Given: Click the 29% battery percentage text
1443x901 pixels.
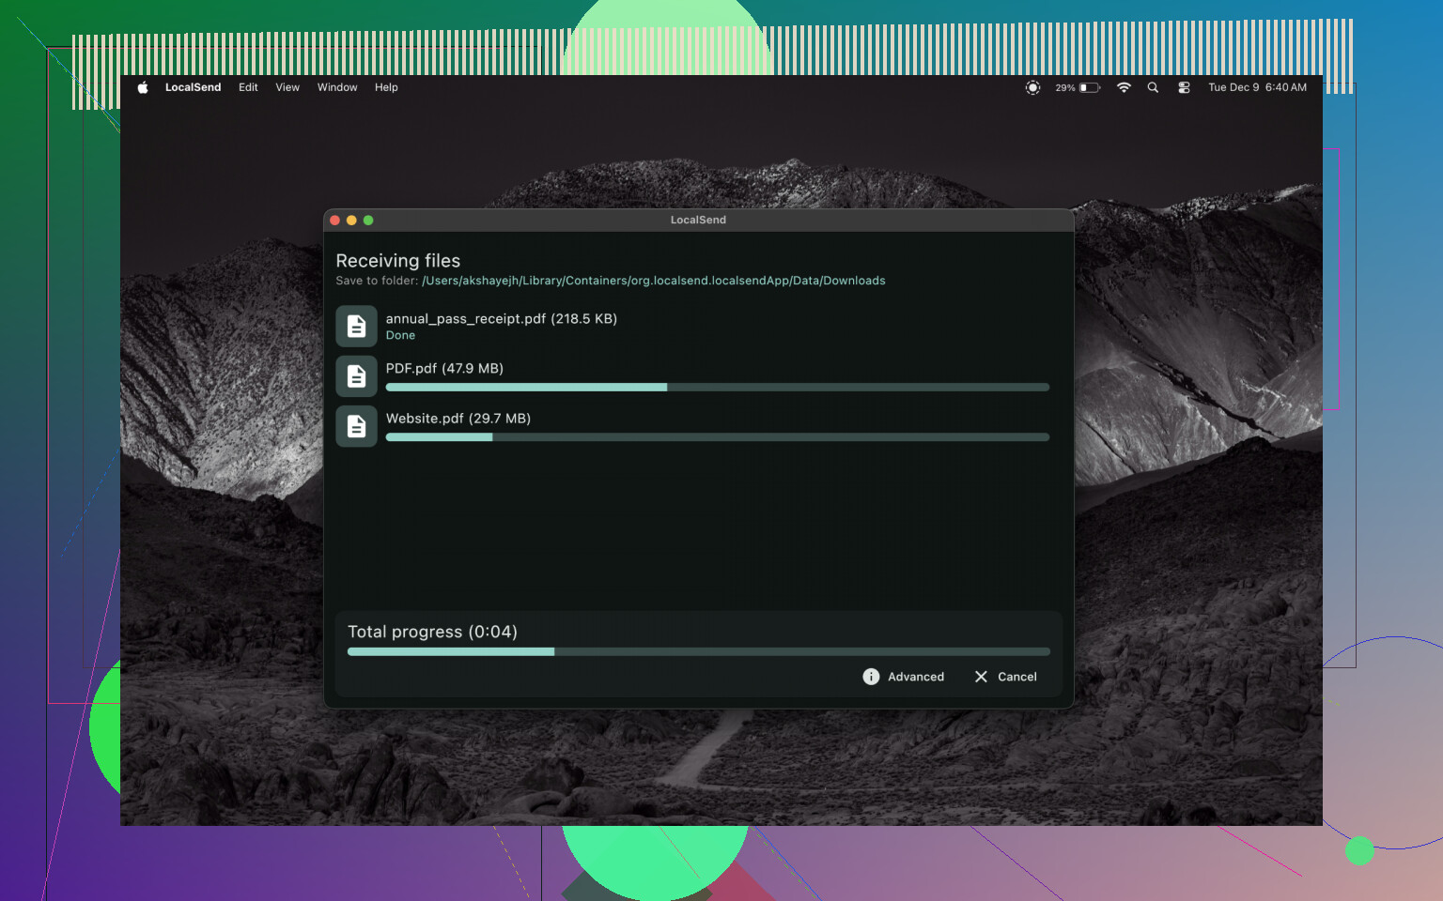Looking at the screenshot, I should (x=1065, y=87).
